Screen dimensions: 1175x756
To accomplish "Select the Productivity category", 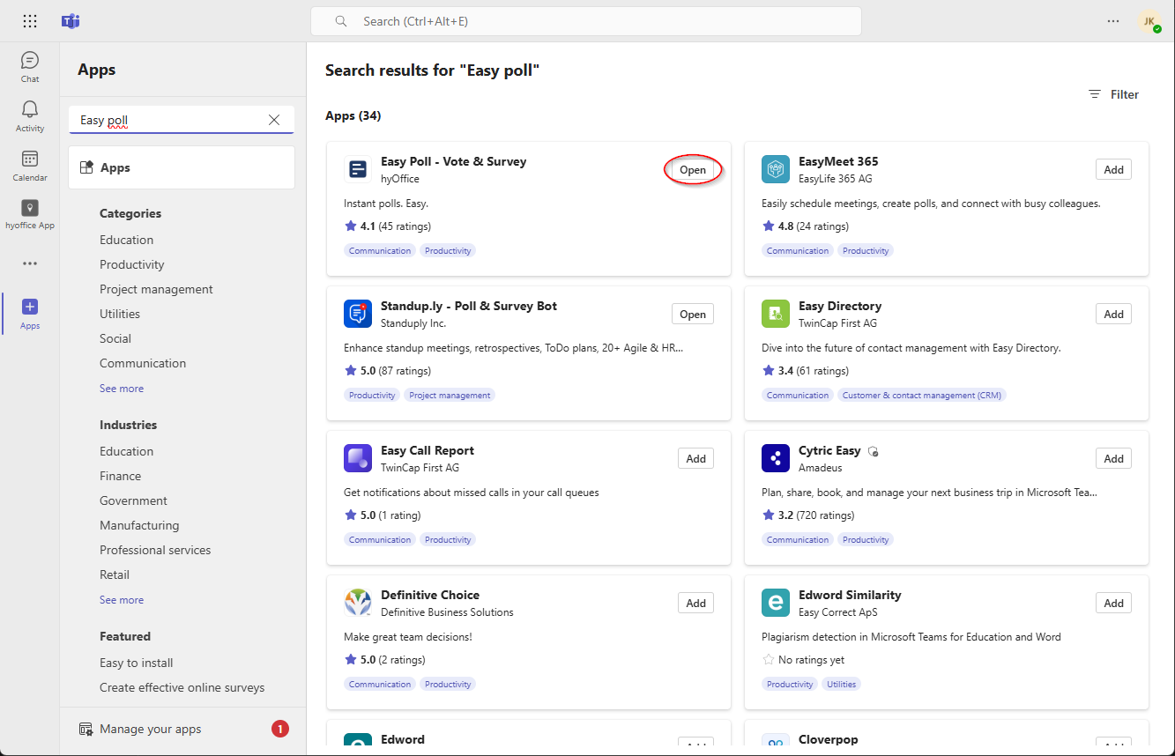I will (132, 264).
